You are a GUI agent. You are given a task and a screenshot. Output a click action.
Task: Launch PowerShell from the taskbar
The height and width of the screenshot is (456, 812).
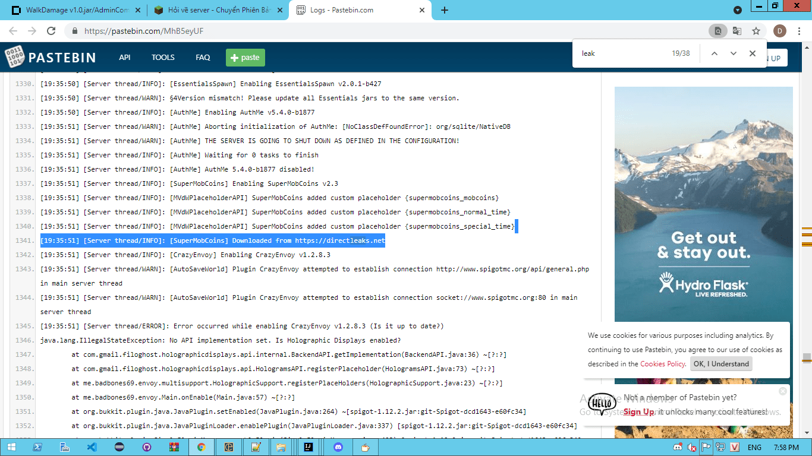click(37, 447)
